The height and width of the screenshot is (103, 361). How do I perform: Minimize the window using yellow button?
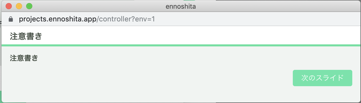pos(19,6)
